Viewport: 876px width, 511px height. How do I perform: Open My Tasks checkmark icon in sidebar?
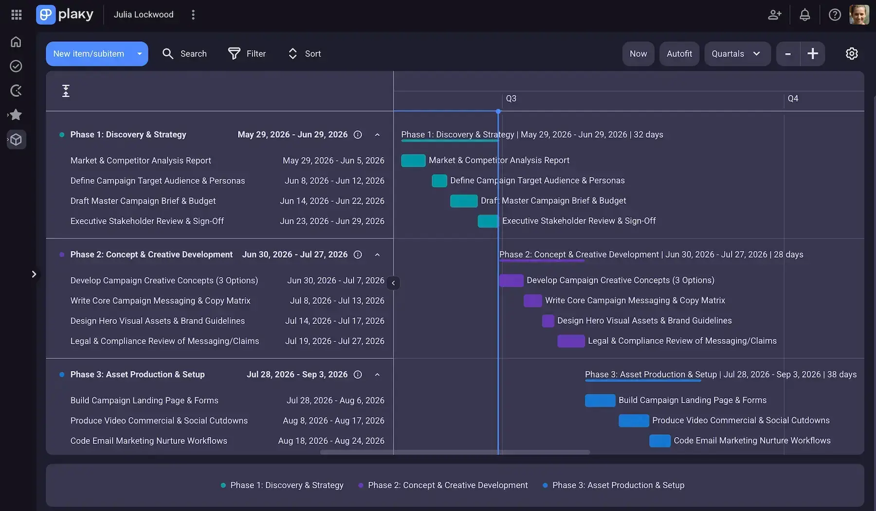(x=16, y=66)
